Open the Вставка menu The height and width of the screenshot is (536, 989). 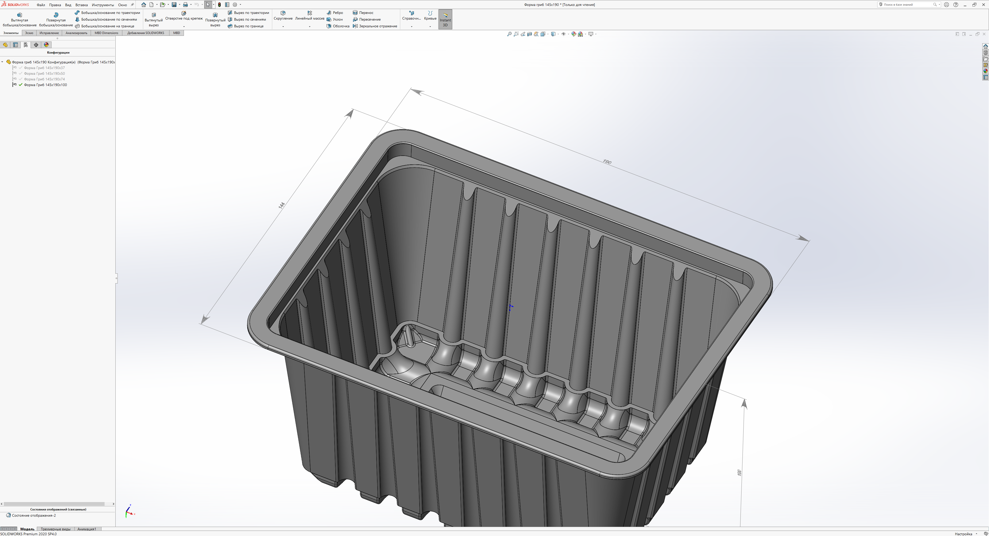point(81,5)
